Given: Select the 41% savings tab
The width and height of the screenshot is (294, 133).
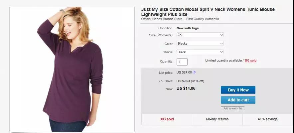Looking at the screenshot, I should click(267, 119).
